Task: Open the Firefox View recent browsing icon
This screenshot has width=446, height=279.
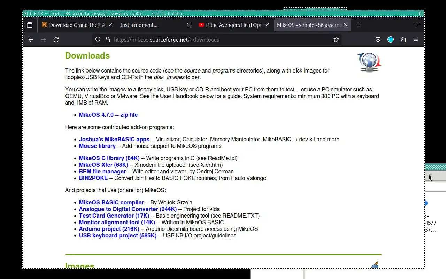Action: [x=30, y=25]
